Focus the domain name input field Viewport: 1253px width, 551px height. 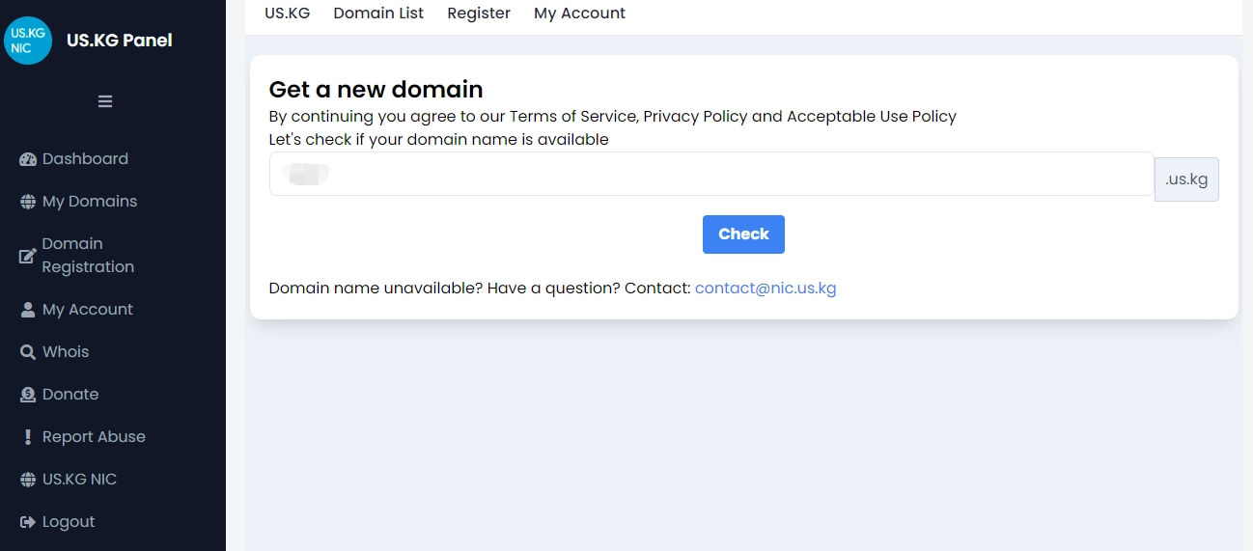point(711,174)
